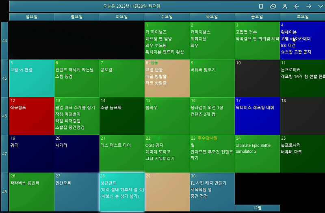This screenshot has width=325, height=213.
Task: Open event '성큰랜드' on today 28
Action: click(108, 183)
